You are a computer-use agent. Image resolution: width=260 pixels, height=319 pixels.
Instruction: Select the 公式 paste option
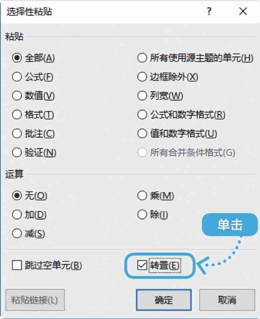(x=17, y=77)
